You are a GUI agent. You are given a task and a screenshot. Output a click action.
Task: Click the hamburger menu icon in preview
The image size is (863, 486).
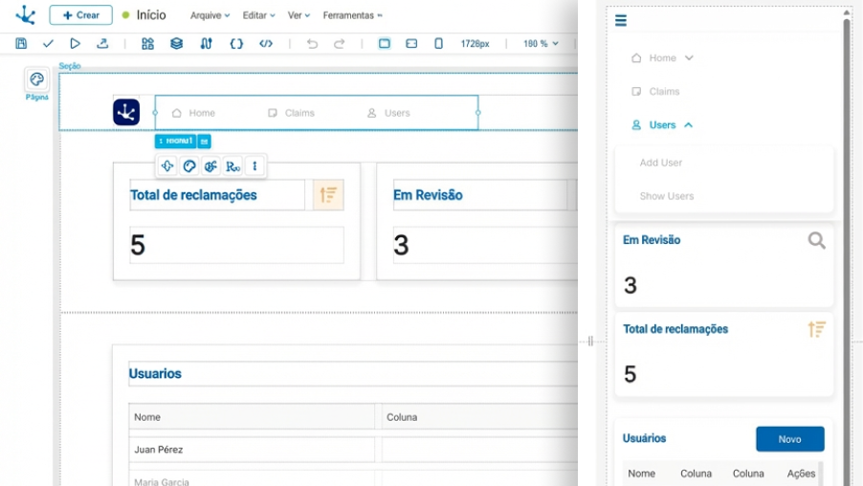click(x=621, y=21)
